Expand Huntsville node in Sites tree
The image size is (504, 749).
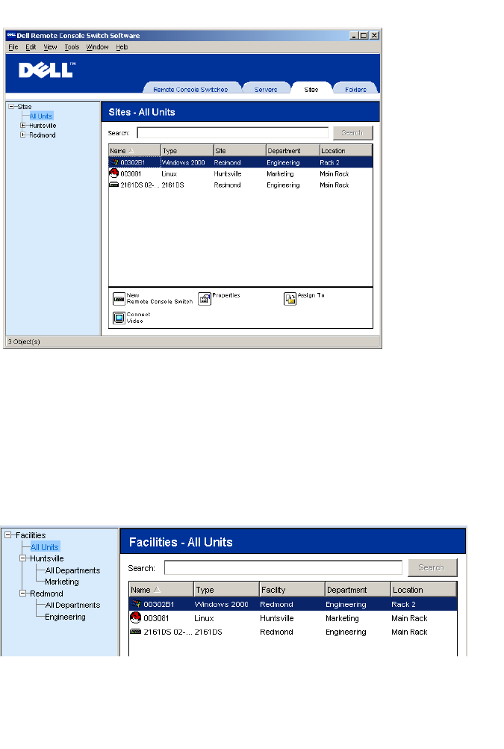pyautogui.click(x=22, y=126)
